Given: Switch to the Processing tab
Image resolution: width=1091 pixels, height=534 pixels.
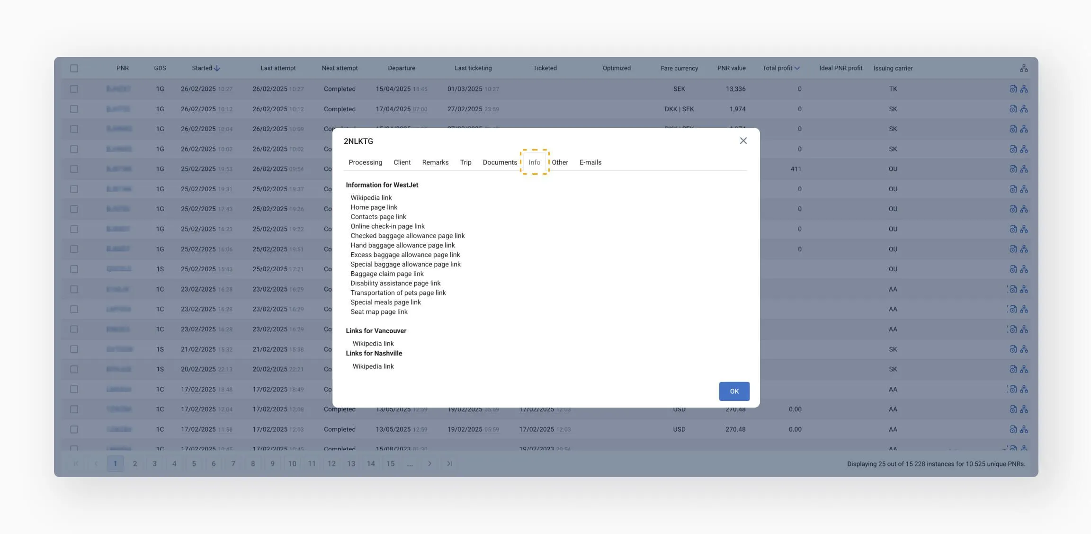Looking at the screenshot, I should pyautogui.click(x=365, y=162).
